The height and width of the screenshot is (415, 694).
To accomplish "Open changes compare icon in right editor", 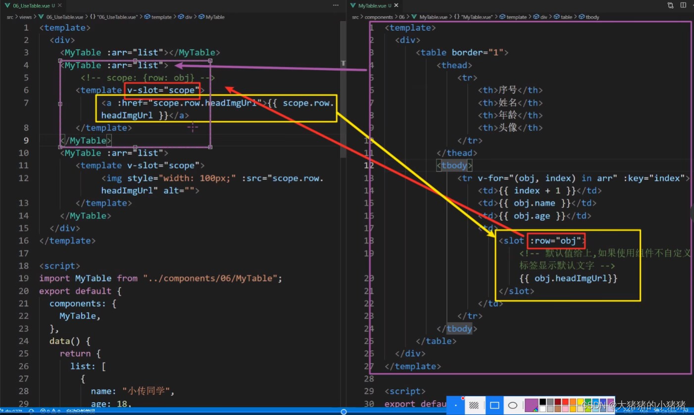I will point(671,5).
